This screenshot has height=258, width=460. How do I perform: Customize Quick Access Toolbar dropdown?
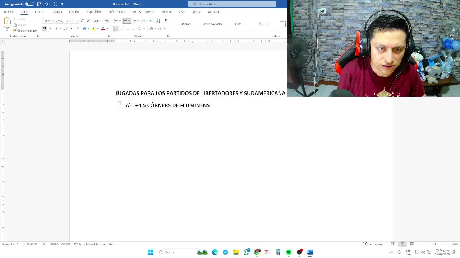(x=62, y=4)
